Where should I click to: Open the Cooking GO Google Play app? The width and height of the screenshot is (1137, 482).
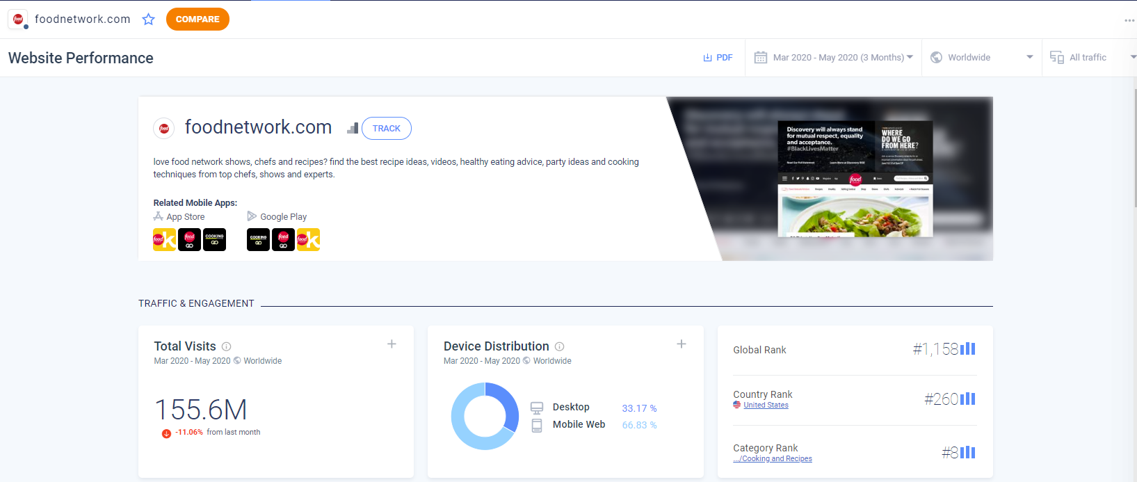pos(258,240)
